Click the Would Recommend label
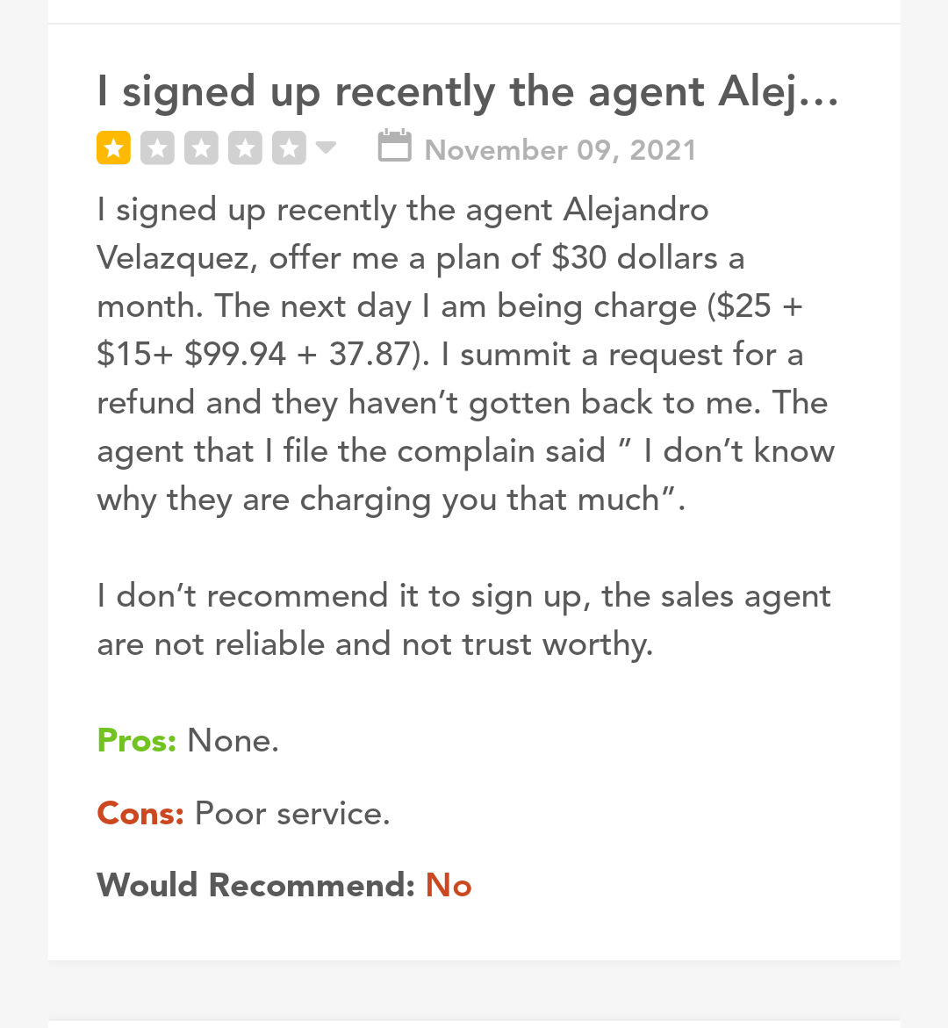The image size is (948, 1028). 255,885
